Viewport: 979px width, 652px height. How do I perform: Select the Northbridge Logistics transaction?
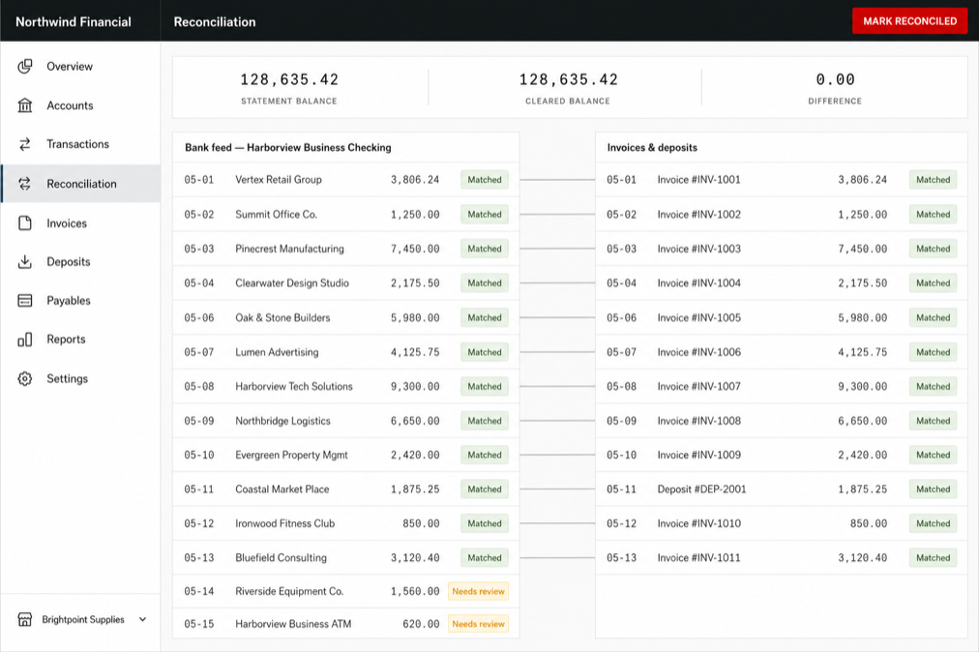pyautogui.click(x=346, y=421)
